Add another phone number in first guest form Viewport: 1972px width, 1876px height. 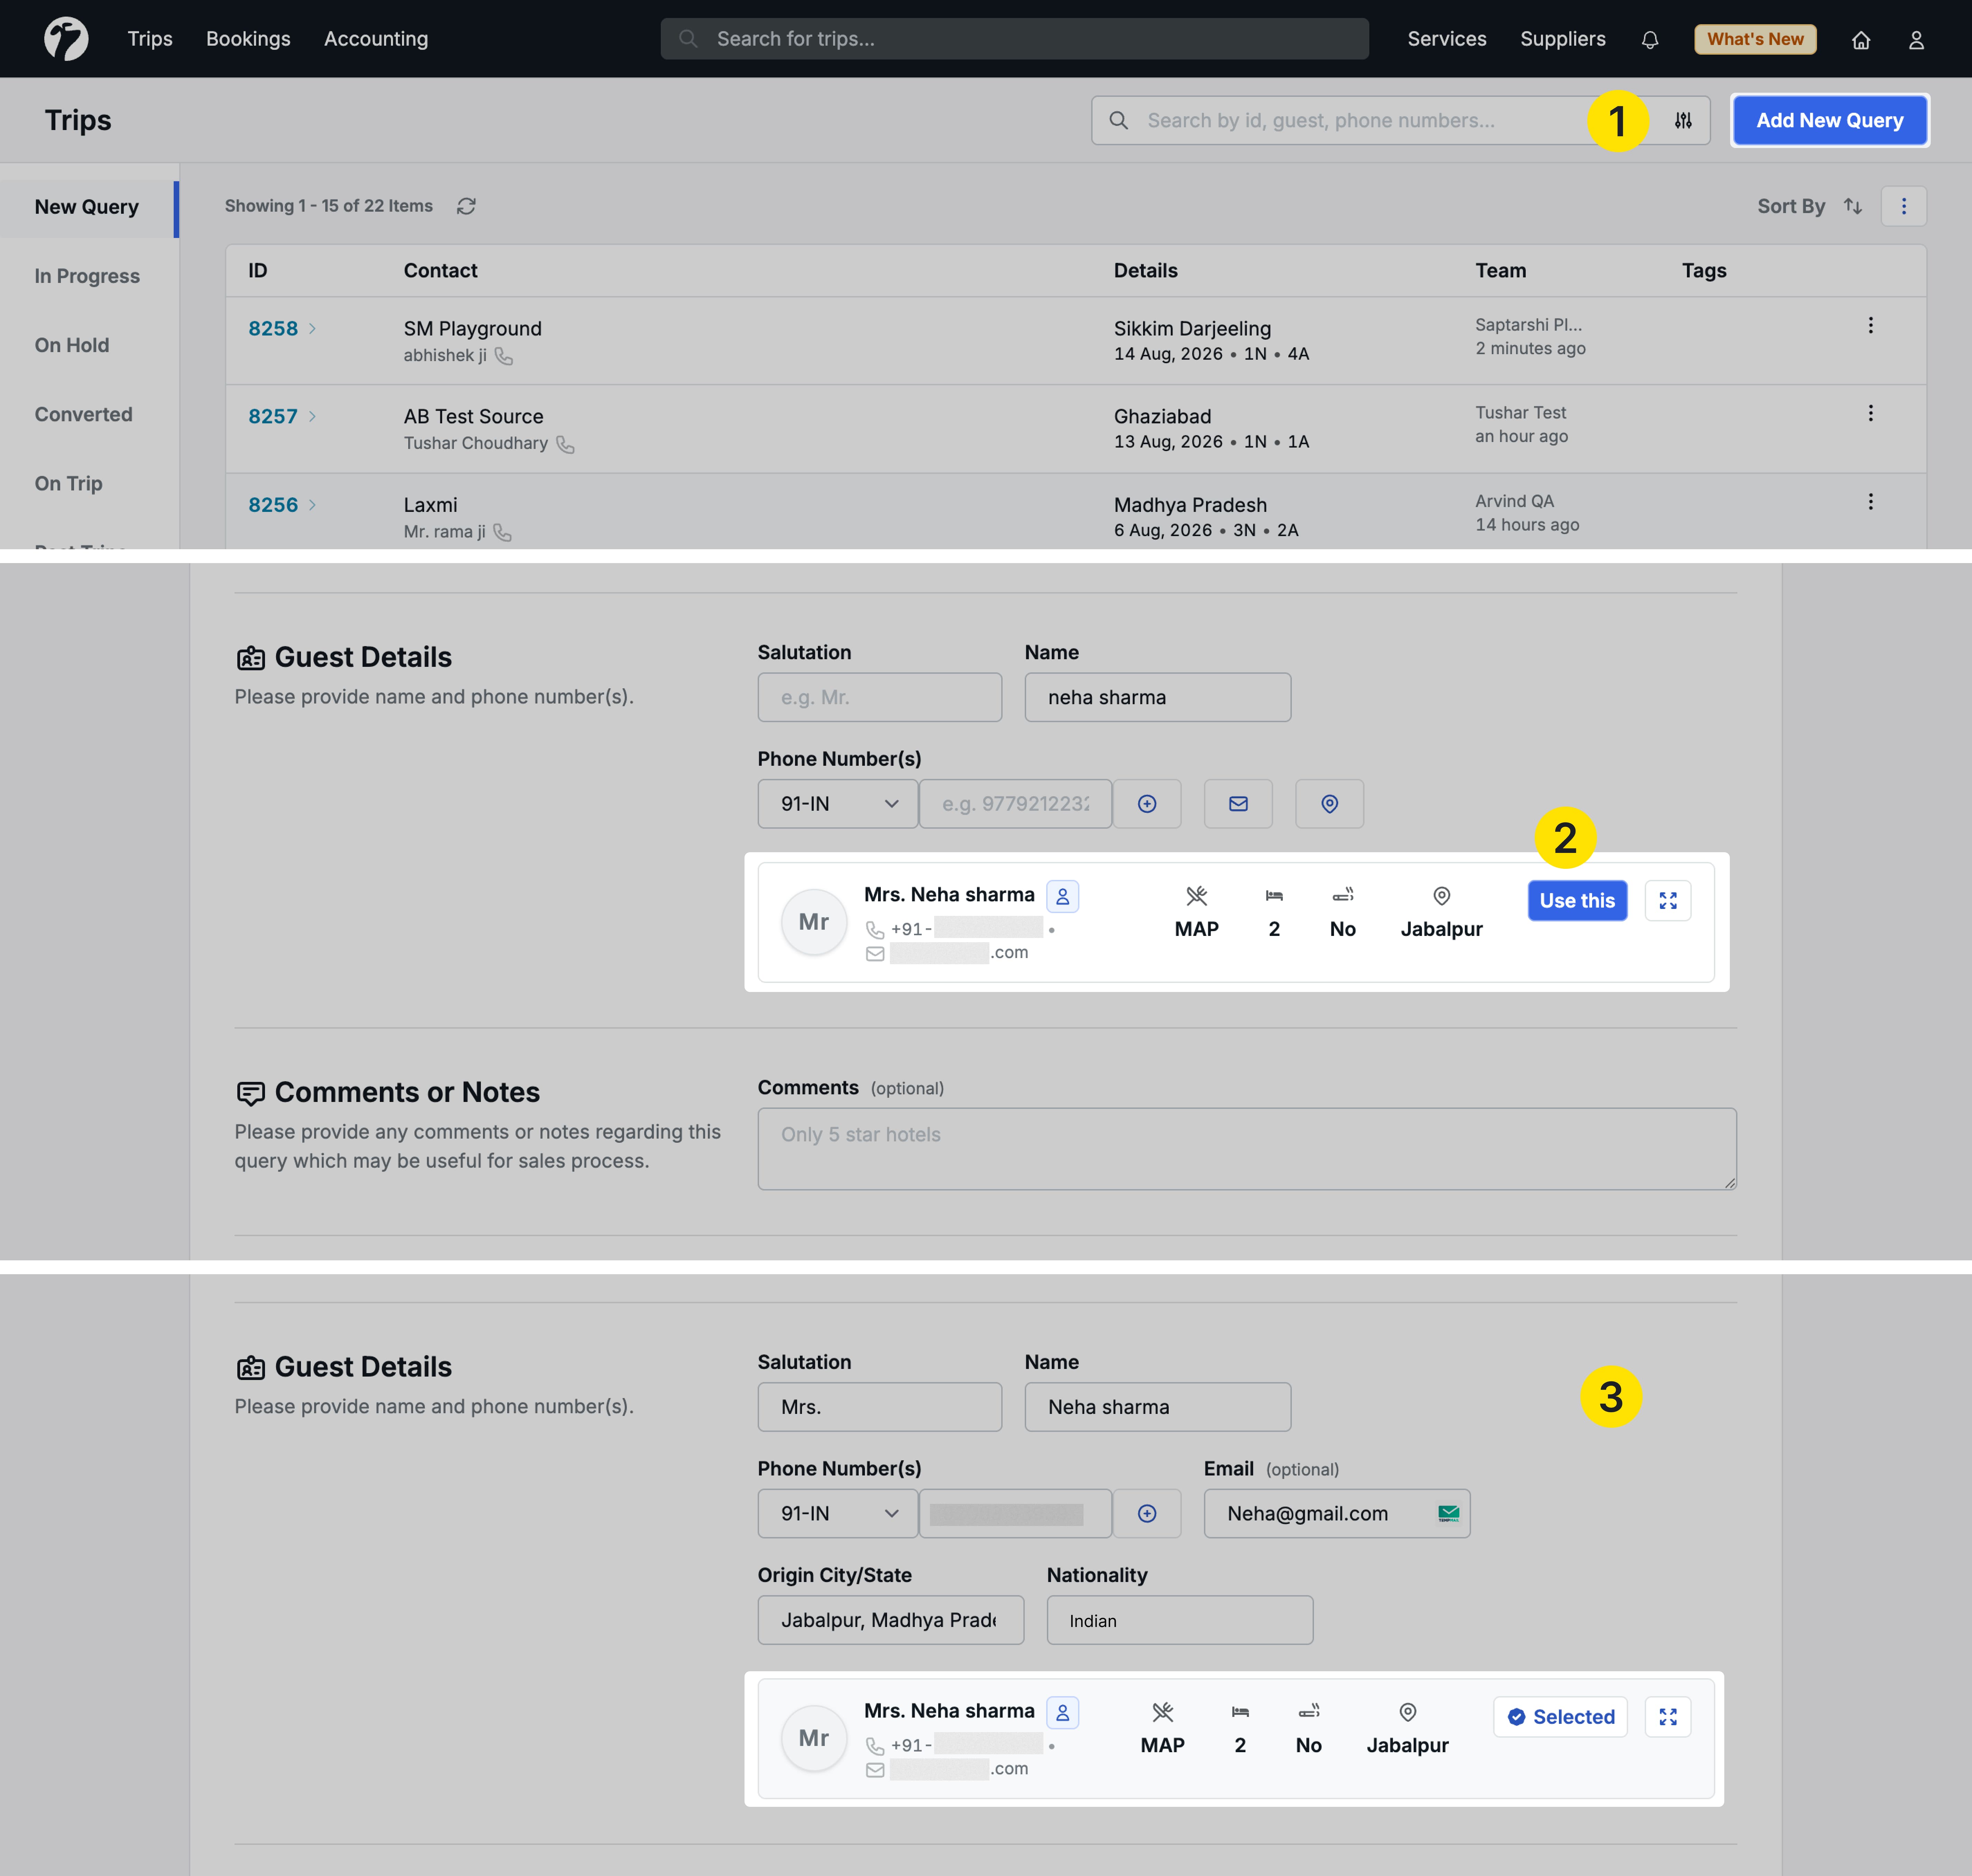(1148, 804)
